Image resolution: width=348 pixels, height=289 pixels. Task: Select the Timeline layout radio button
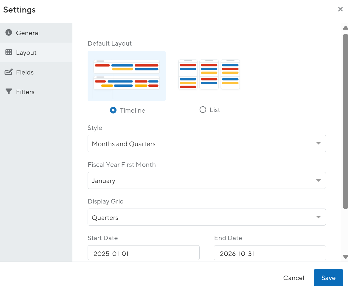[113, 110]
